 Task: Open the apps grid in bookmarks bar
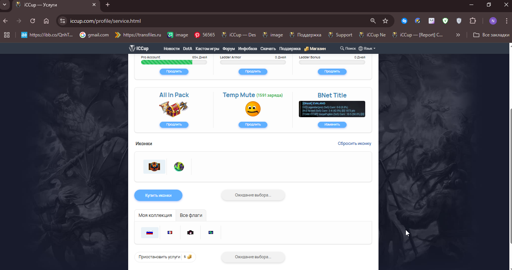pyautogui.click(x=6, y=35)
